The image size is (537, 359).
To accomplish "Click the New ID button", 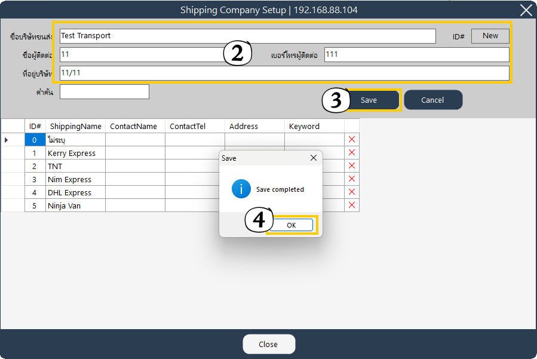I will 490,36.
